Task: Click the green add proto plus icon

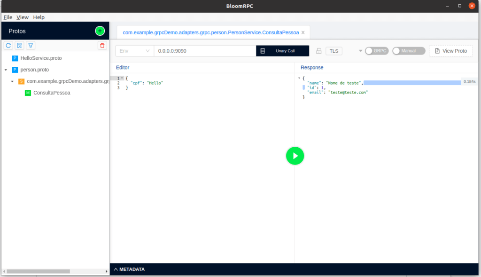Action: [x=100, y=31]
